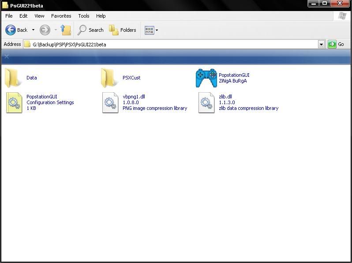
Task: Toggle the Folders pane button
Action: click(x=123, y=30)
